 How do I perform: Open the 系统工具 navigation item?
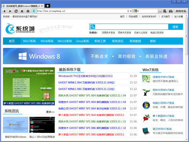100,41
